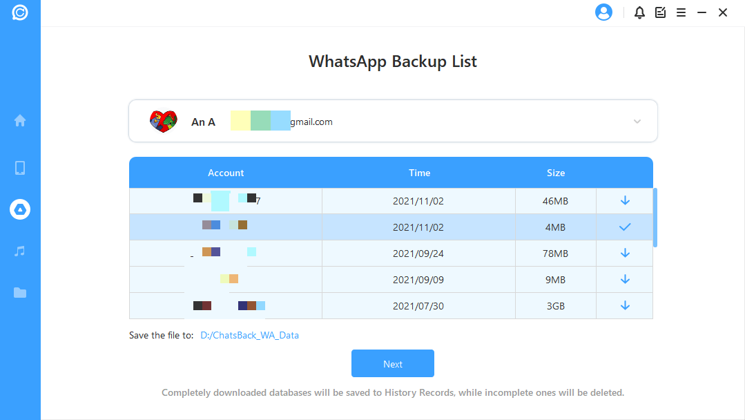Image resolution: width=745 pixels, height=420 pixels.
Task: Click the ChatsBack logo icon
Action: coord(20,12)
